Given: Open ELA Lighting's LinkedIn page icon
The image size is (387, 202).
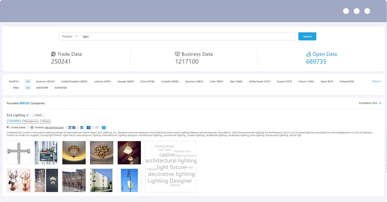Looking at the screenshot, I should coord(70,127).
